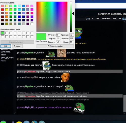Viewport: 126px width, 123px height.
Task: Select the pure yellow basic color swatch
Action: point(7,10)
